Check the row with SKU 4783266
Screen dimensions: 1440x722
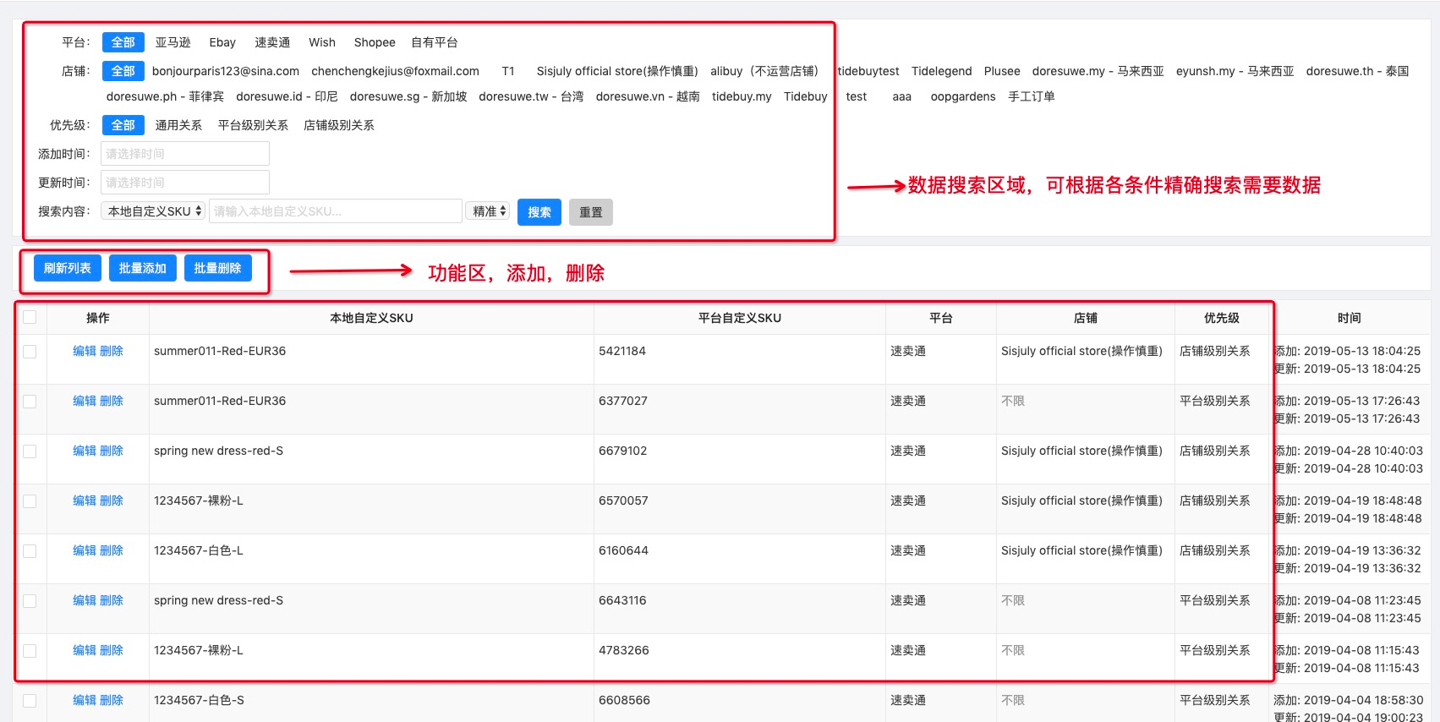click(30, 651)
